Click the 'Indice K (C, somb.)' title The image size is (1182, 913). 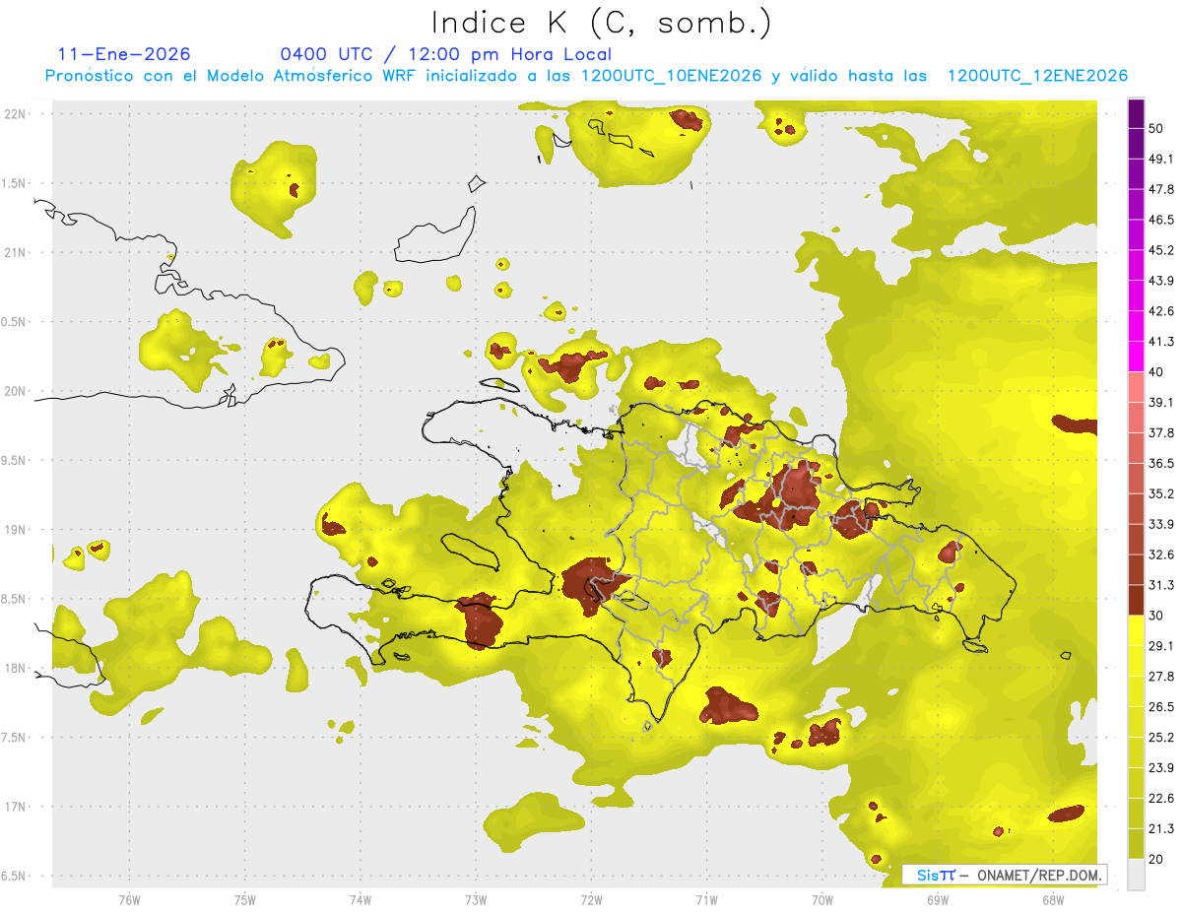point(602,23)
